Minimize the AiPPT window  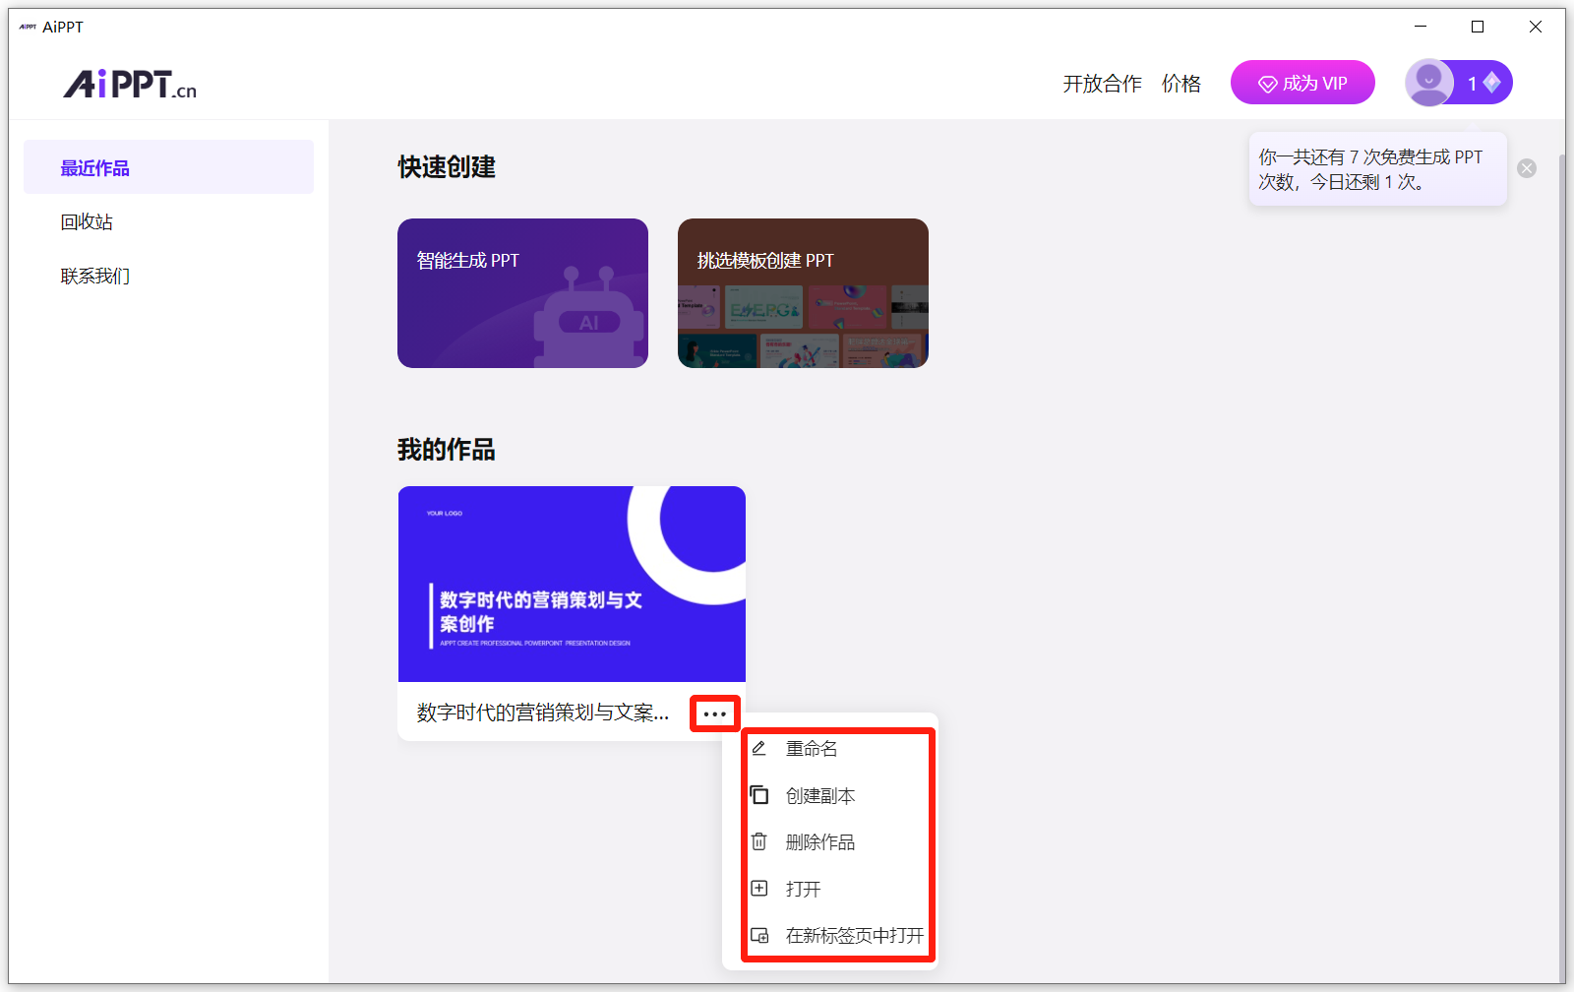pyautogui.click(x=1421, y=27)
